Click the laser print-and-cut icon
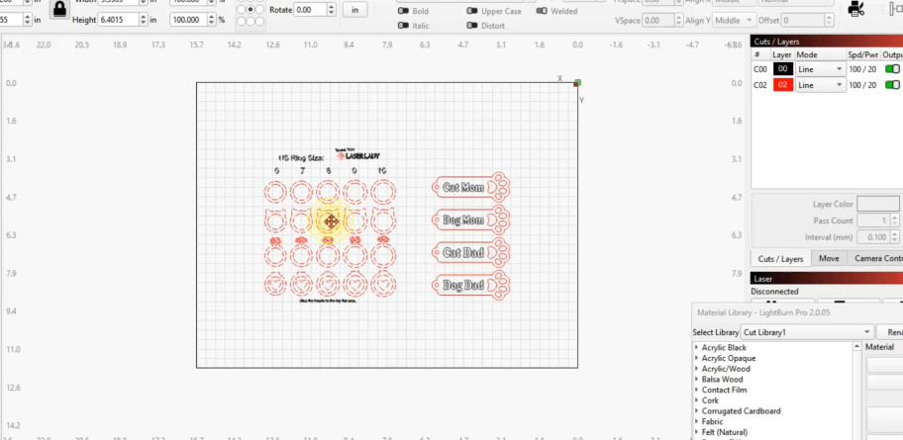 [857, 10]
